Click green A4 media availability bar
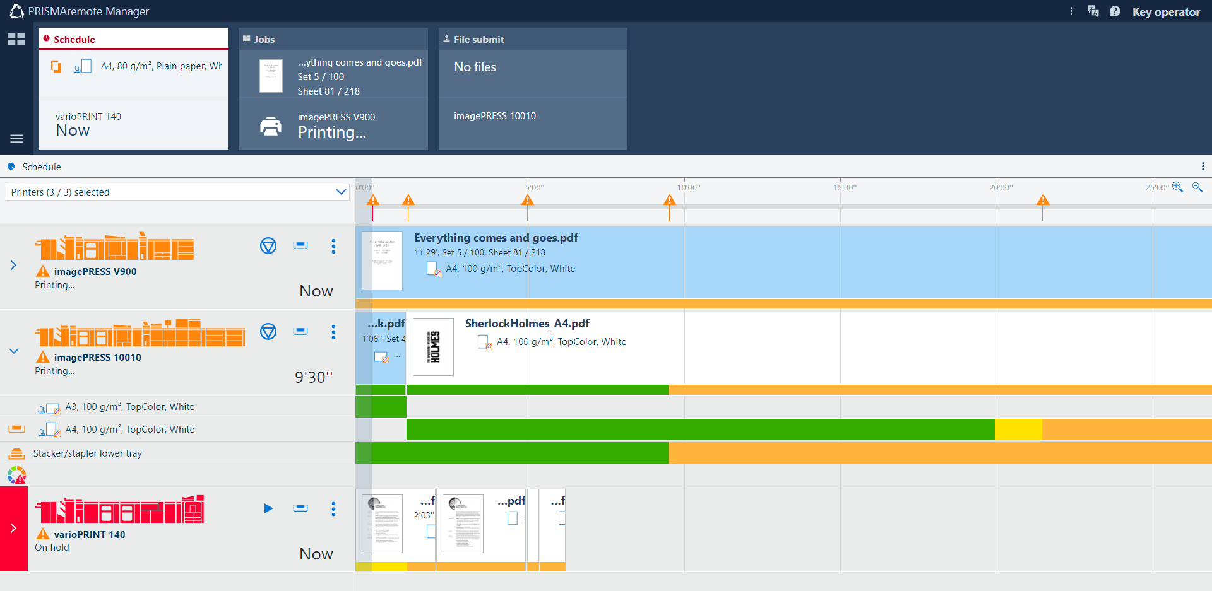 701,430
